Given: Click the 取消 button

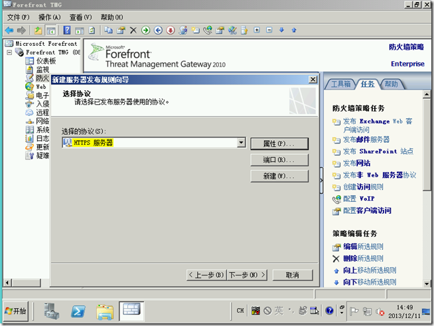Looking at the screenshot, I should pyautogui.click(x=293, y=275).
